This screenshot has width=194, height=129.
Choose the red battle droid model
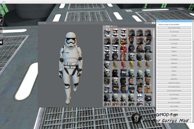point(123,65)
